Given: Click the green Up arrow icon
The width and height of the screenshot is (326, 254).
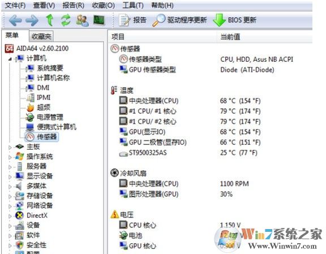Looking at the screenshot, I should pos(49,20).
